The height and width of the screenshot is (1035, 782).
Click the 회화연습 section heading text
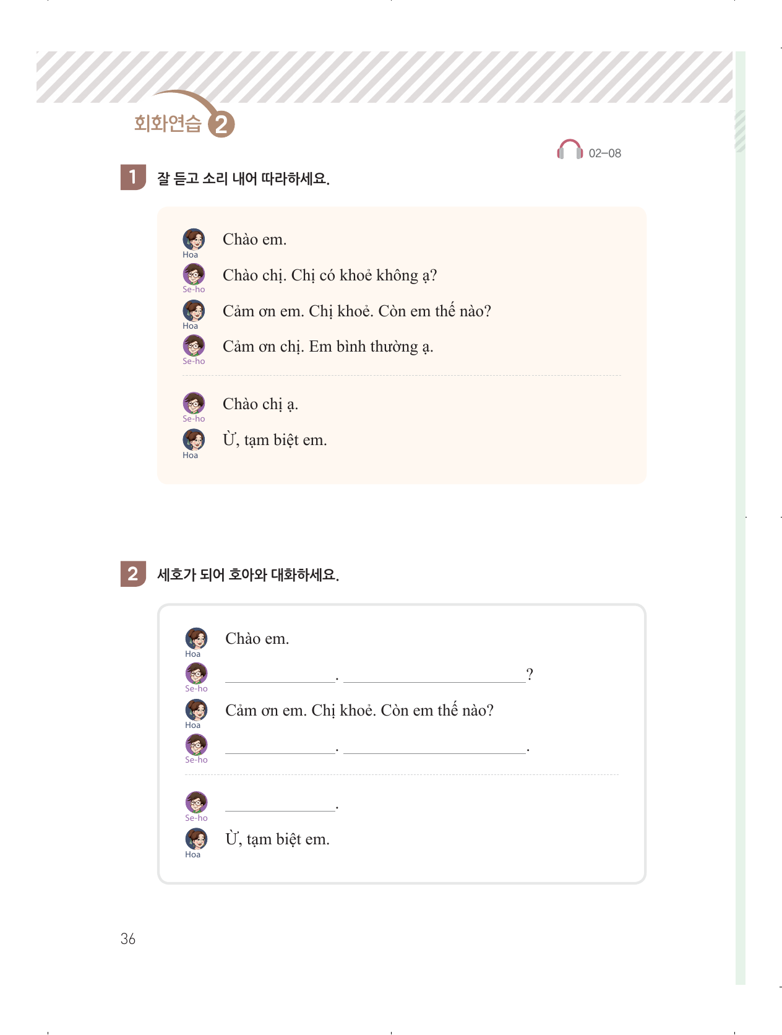click(x=168, y=124)
